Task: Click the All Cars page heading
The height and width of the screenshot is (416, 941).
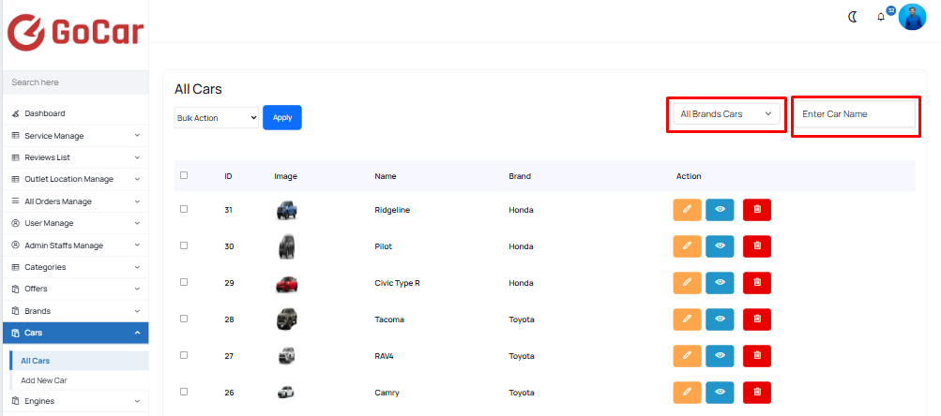Action: point(198,89)
